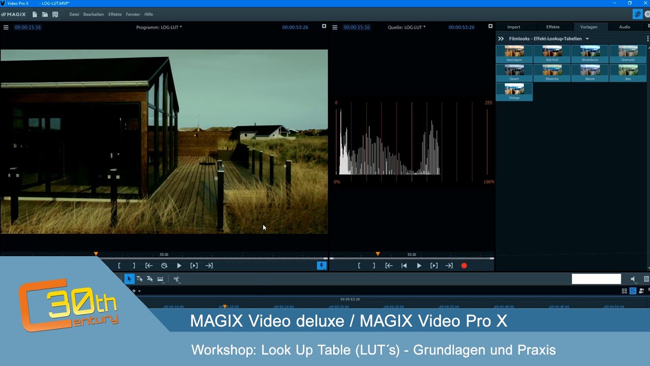Set the in-point in the program monitor
Viewport: 650px width, 366px height.
119,265
